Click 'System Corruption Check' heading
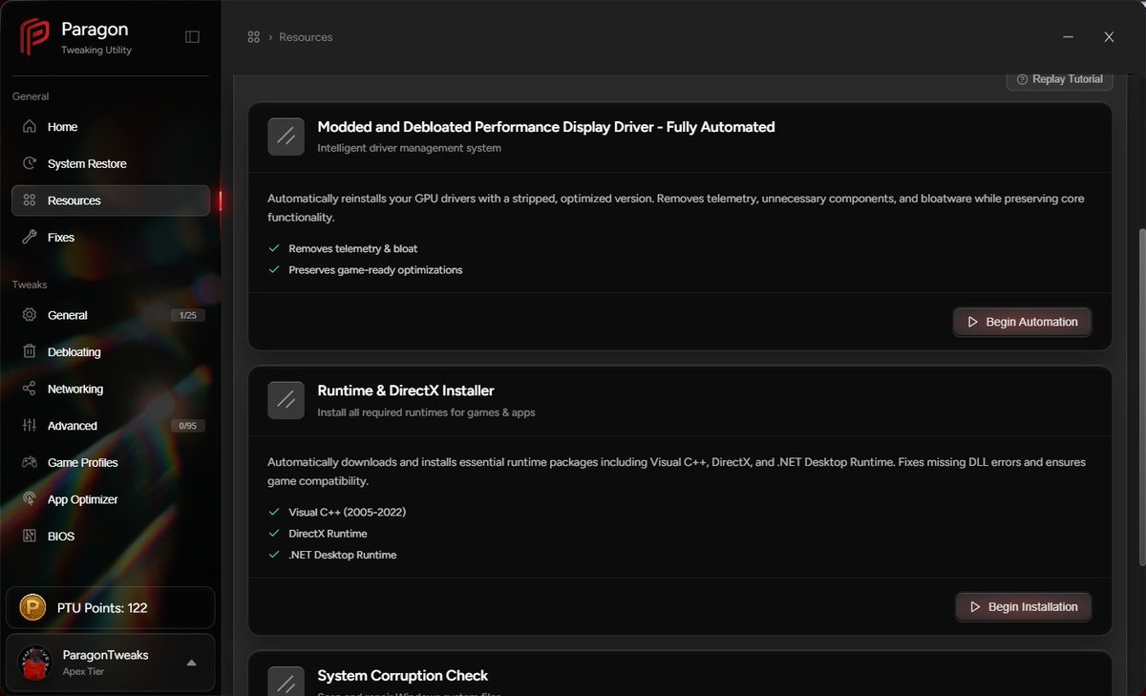 (402, 675)
